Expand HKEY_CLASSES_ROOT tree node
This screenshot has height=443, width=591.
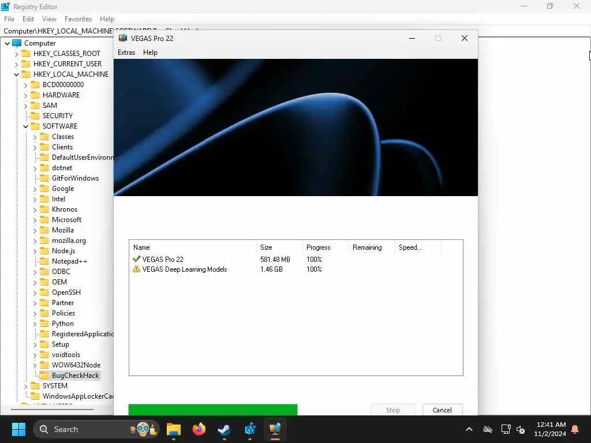click(16, 54)
